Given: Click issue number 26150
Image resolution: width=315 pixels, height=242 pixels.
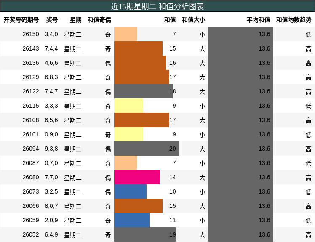Looking at the screenshot, I should 31,35.
